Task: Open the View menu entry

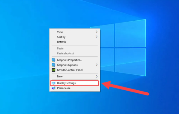Action: [x=75, y=32]
